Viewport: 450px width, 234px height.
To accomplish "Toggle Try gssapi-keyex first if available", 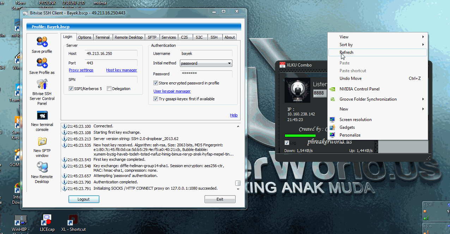I will pyautogui.click(x=156, y=99).
